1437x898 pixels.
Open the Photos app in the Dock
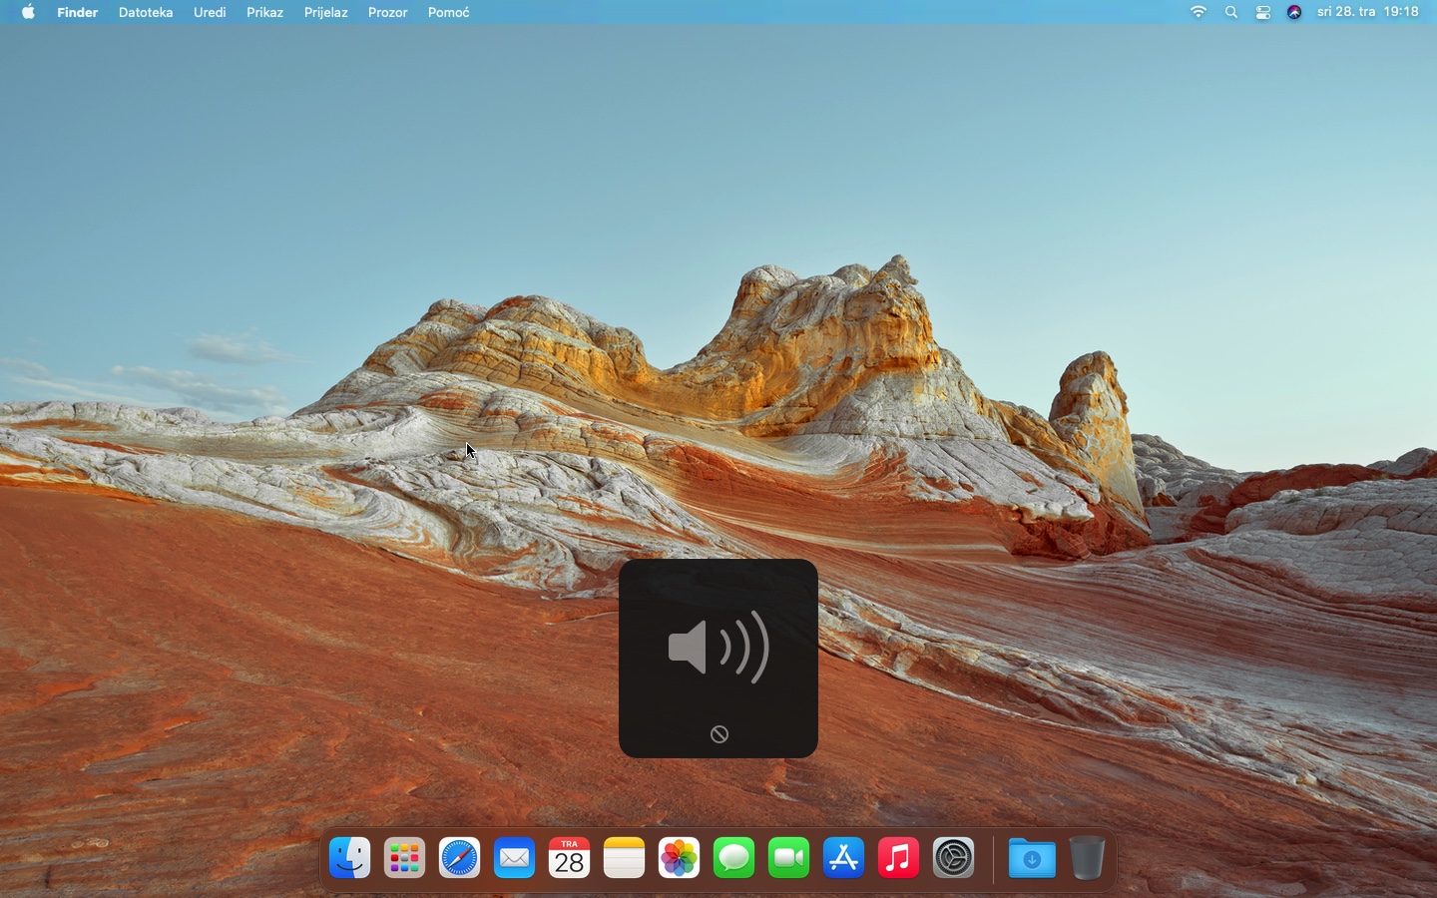click(x=680, y=858)
